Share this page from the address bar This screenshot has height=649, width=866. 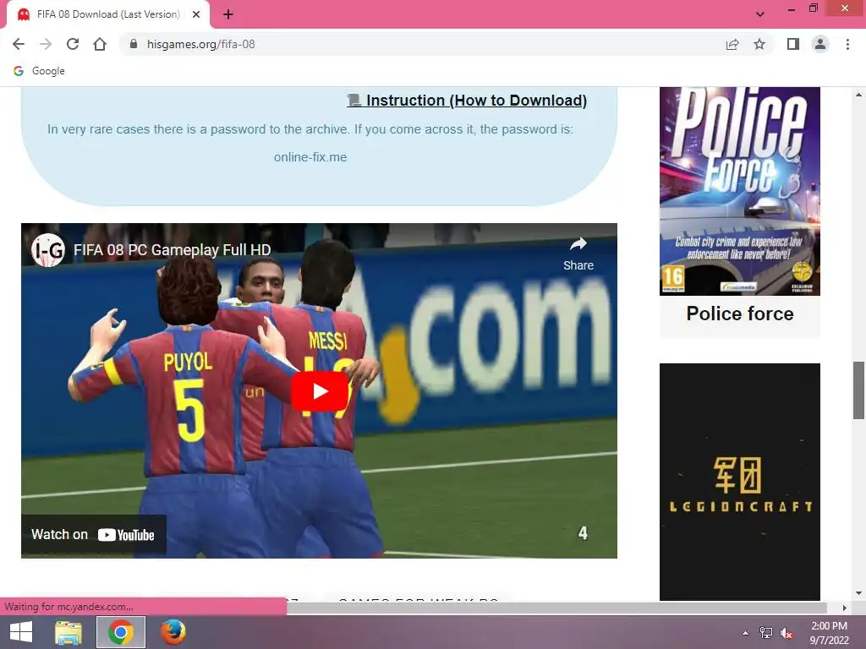pyautogui.click(x=732, y=44)
